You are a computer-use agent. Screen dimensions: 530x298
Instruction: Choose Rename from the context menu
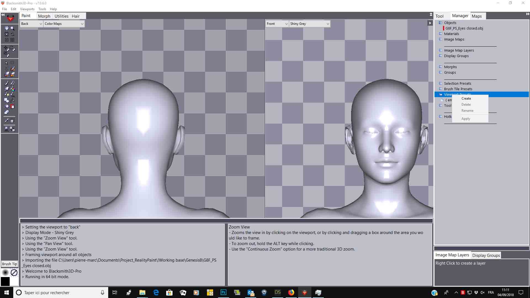tap(470, 111)
